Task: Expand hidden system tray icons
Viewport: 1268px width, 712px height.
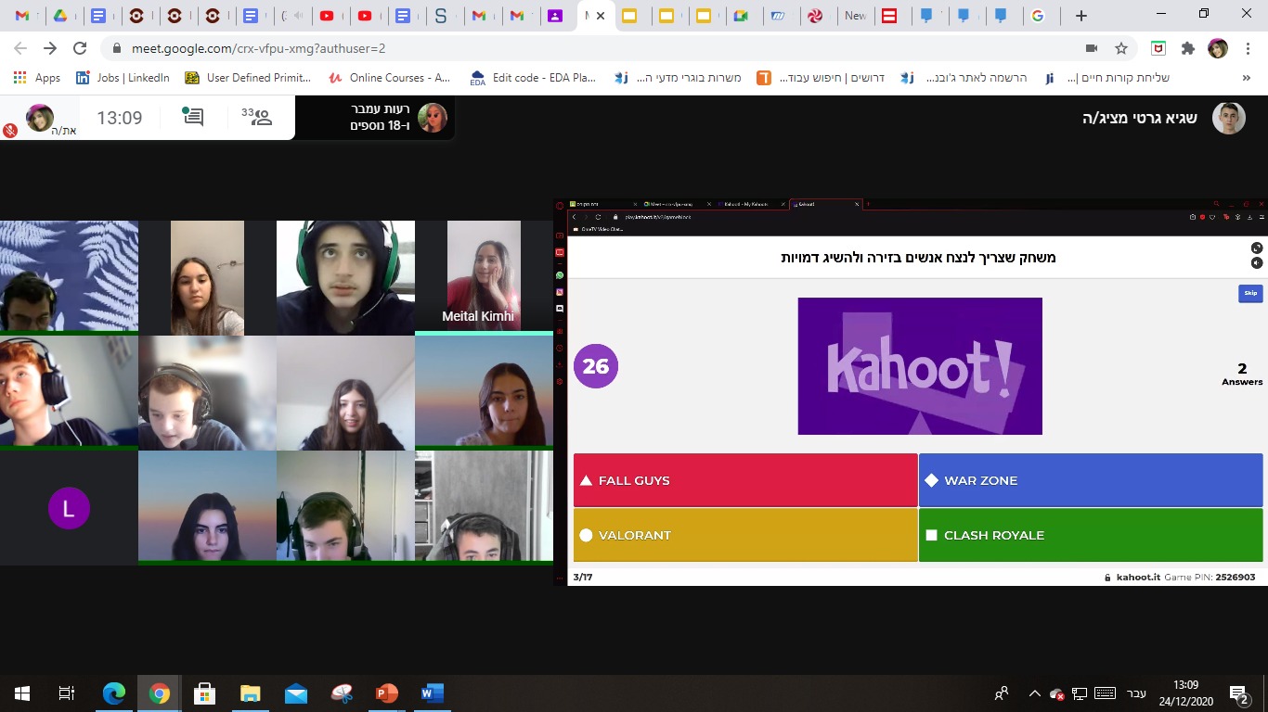Action: pyautogui.click(x=1034, y=693)
